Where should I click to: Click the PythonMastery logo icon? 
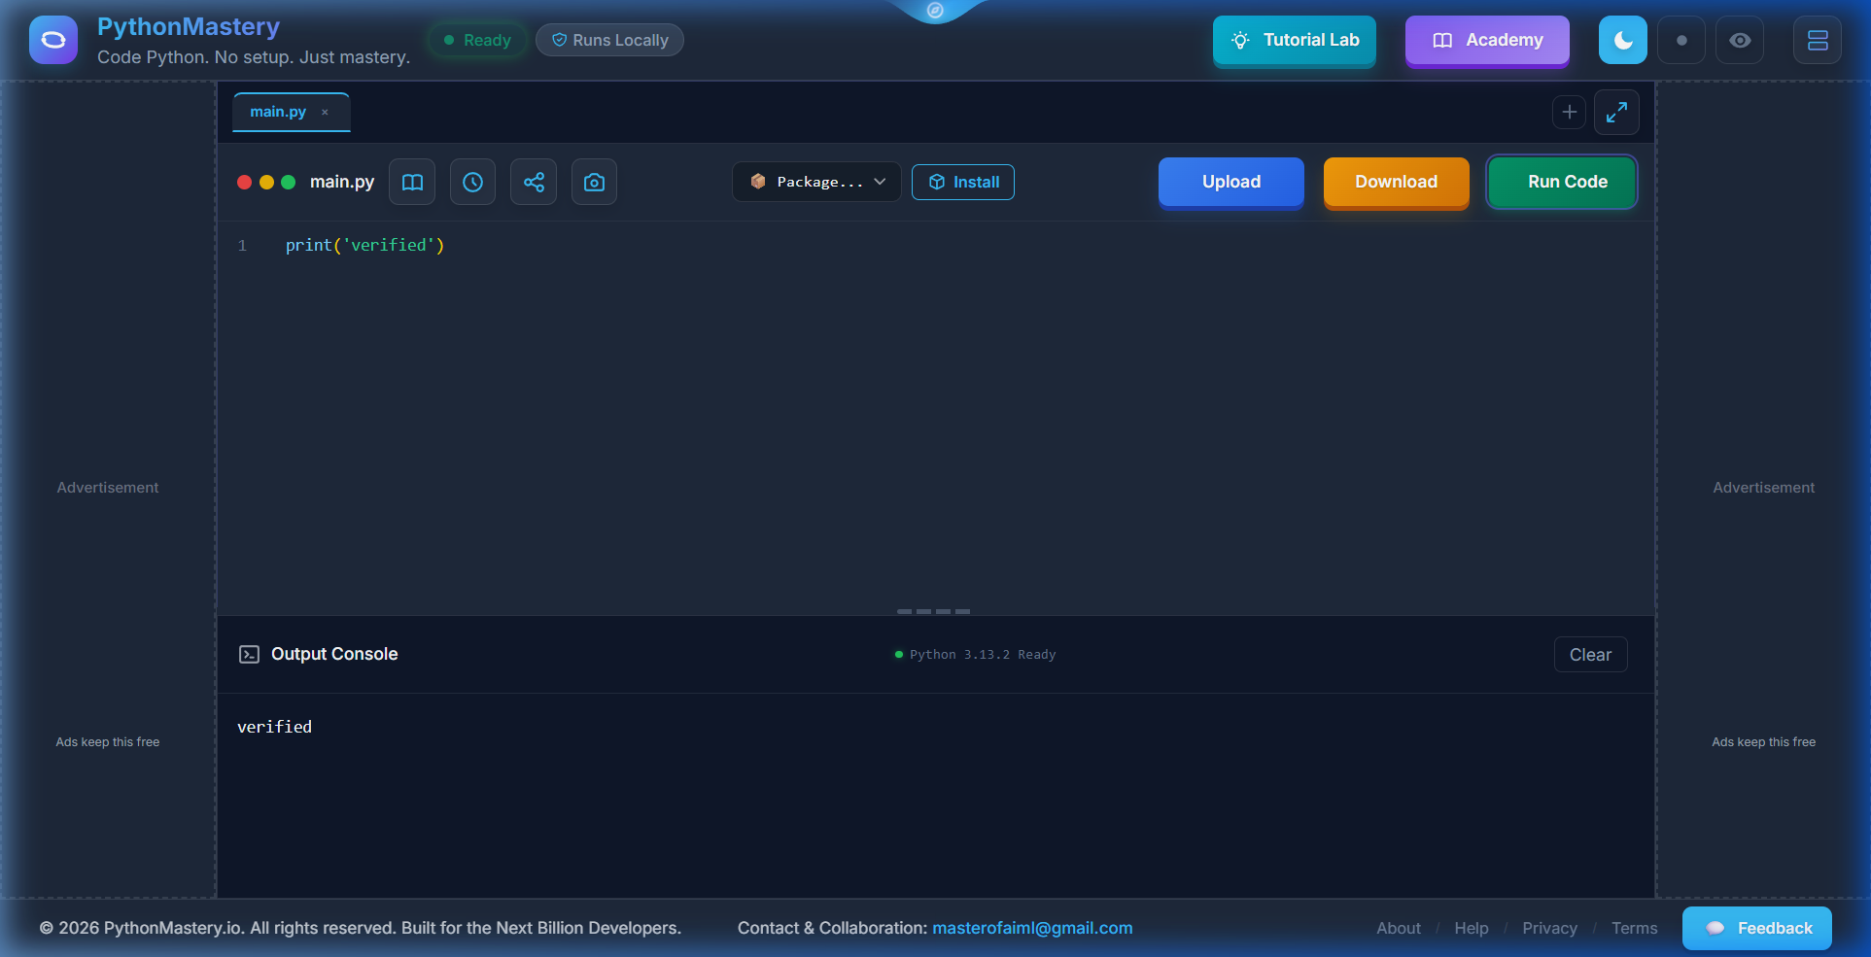[52, 39]
